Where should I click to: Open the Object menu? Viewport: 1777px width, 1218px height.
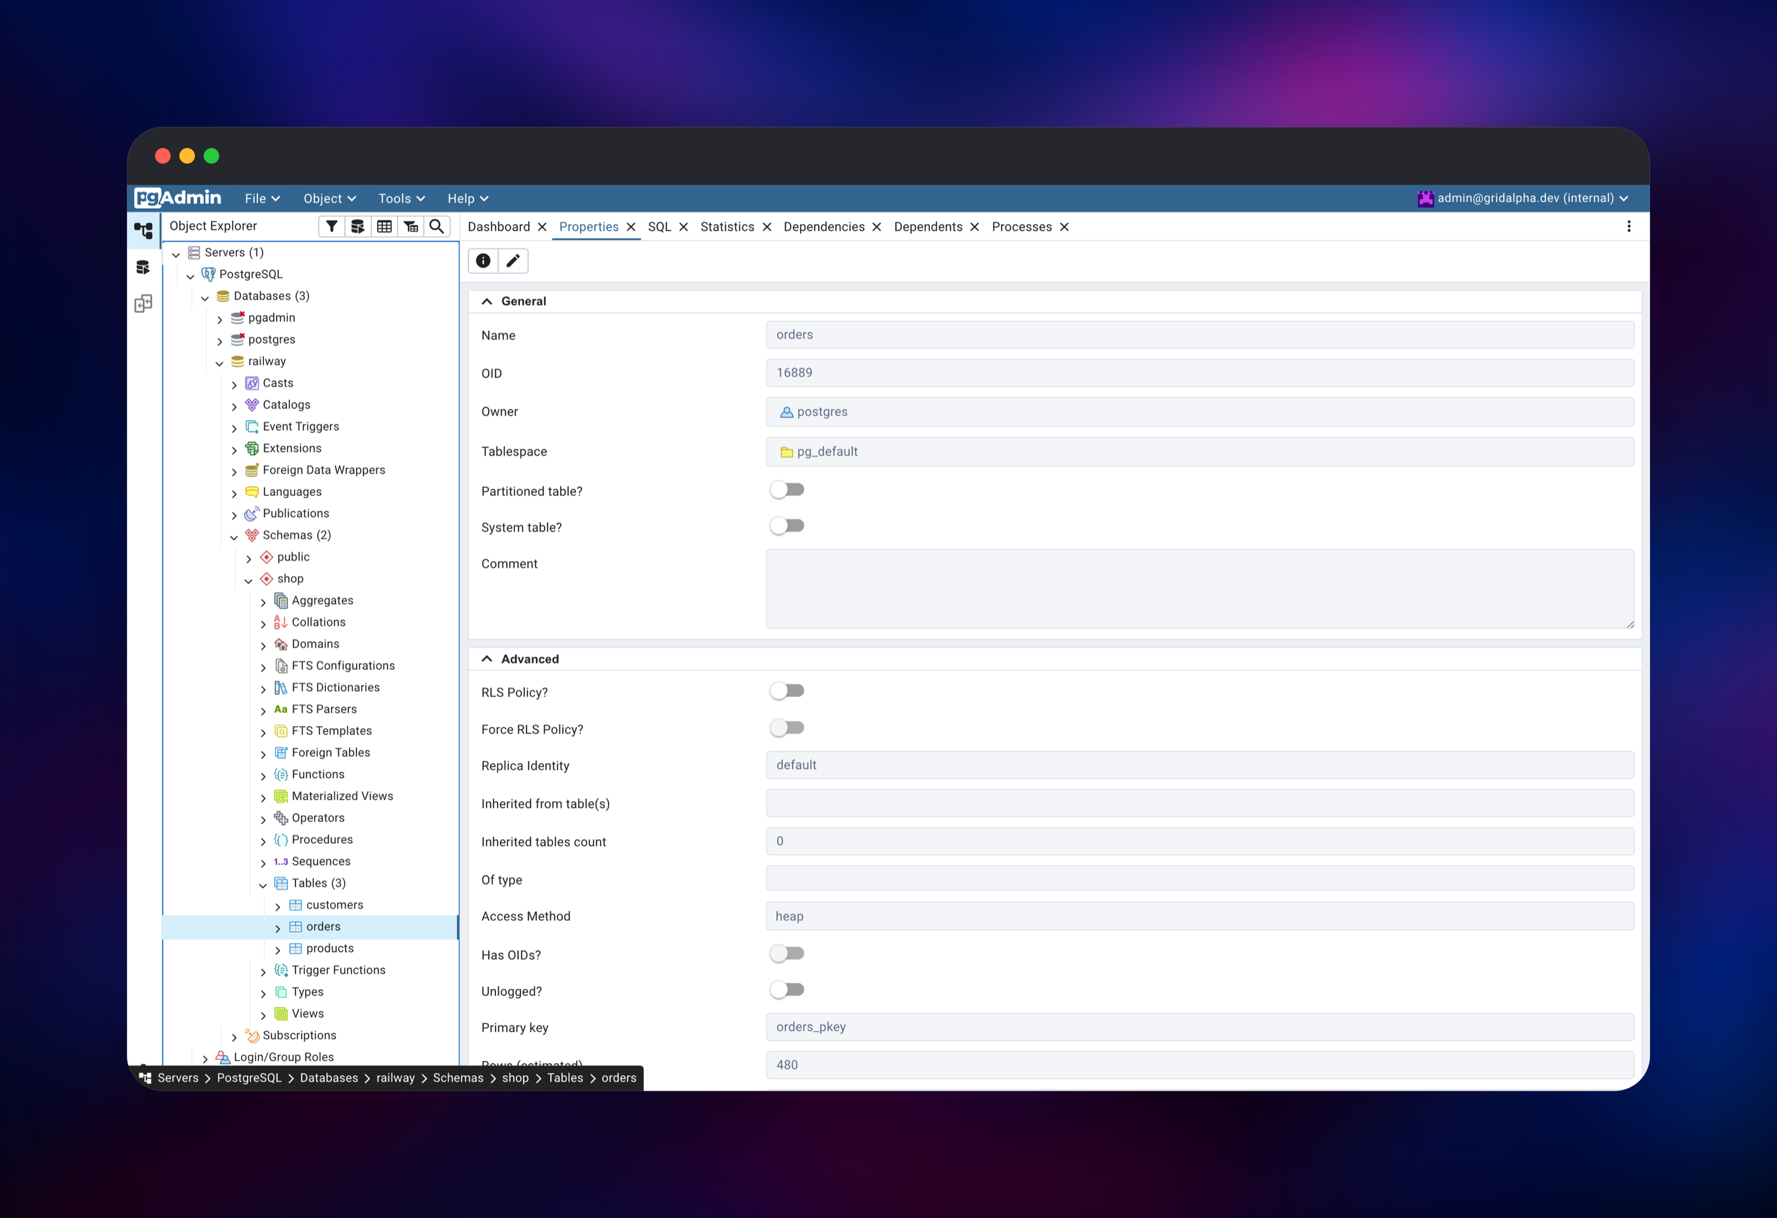[329, 199]
